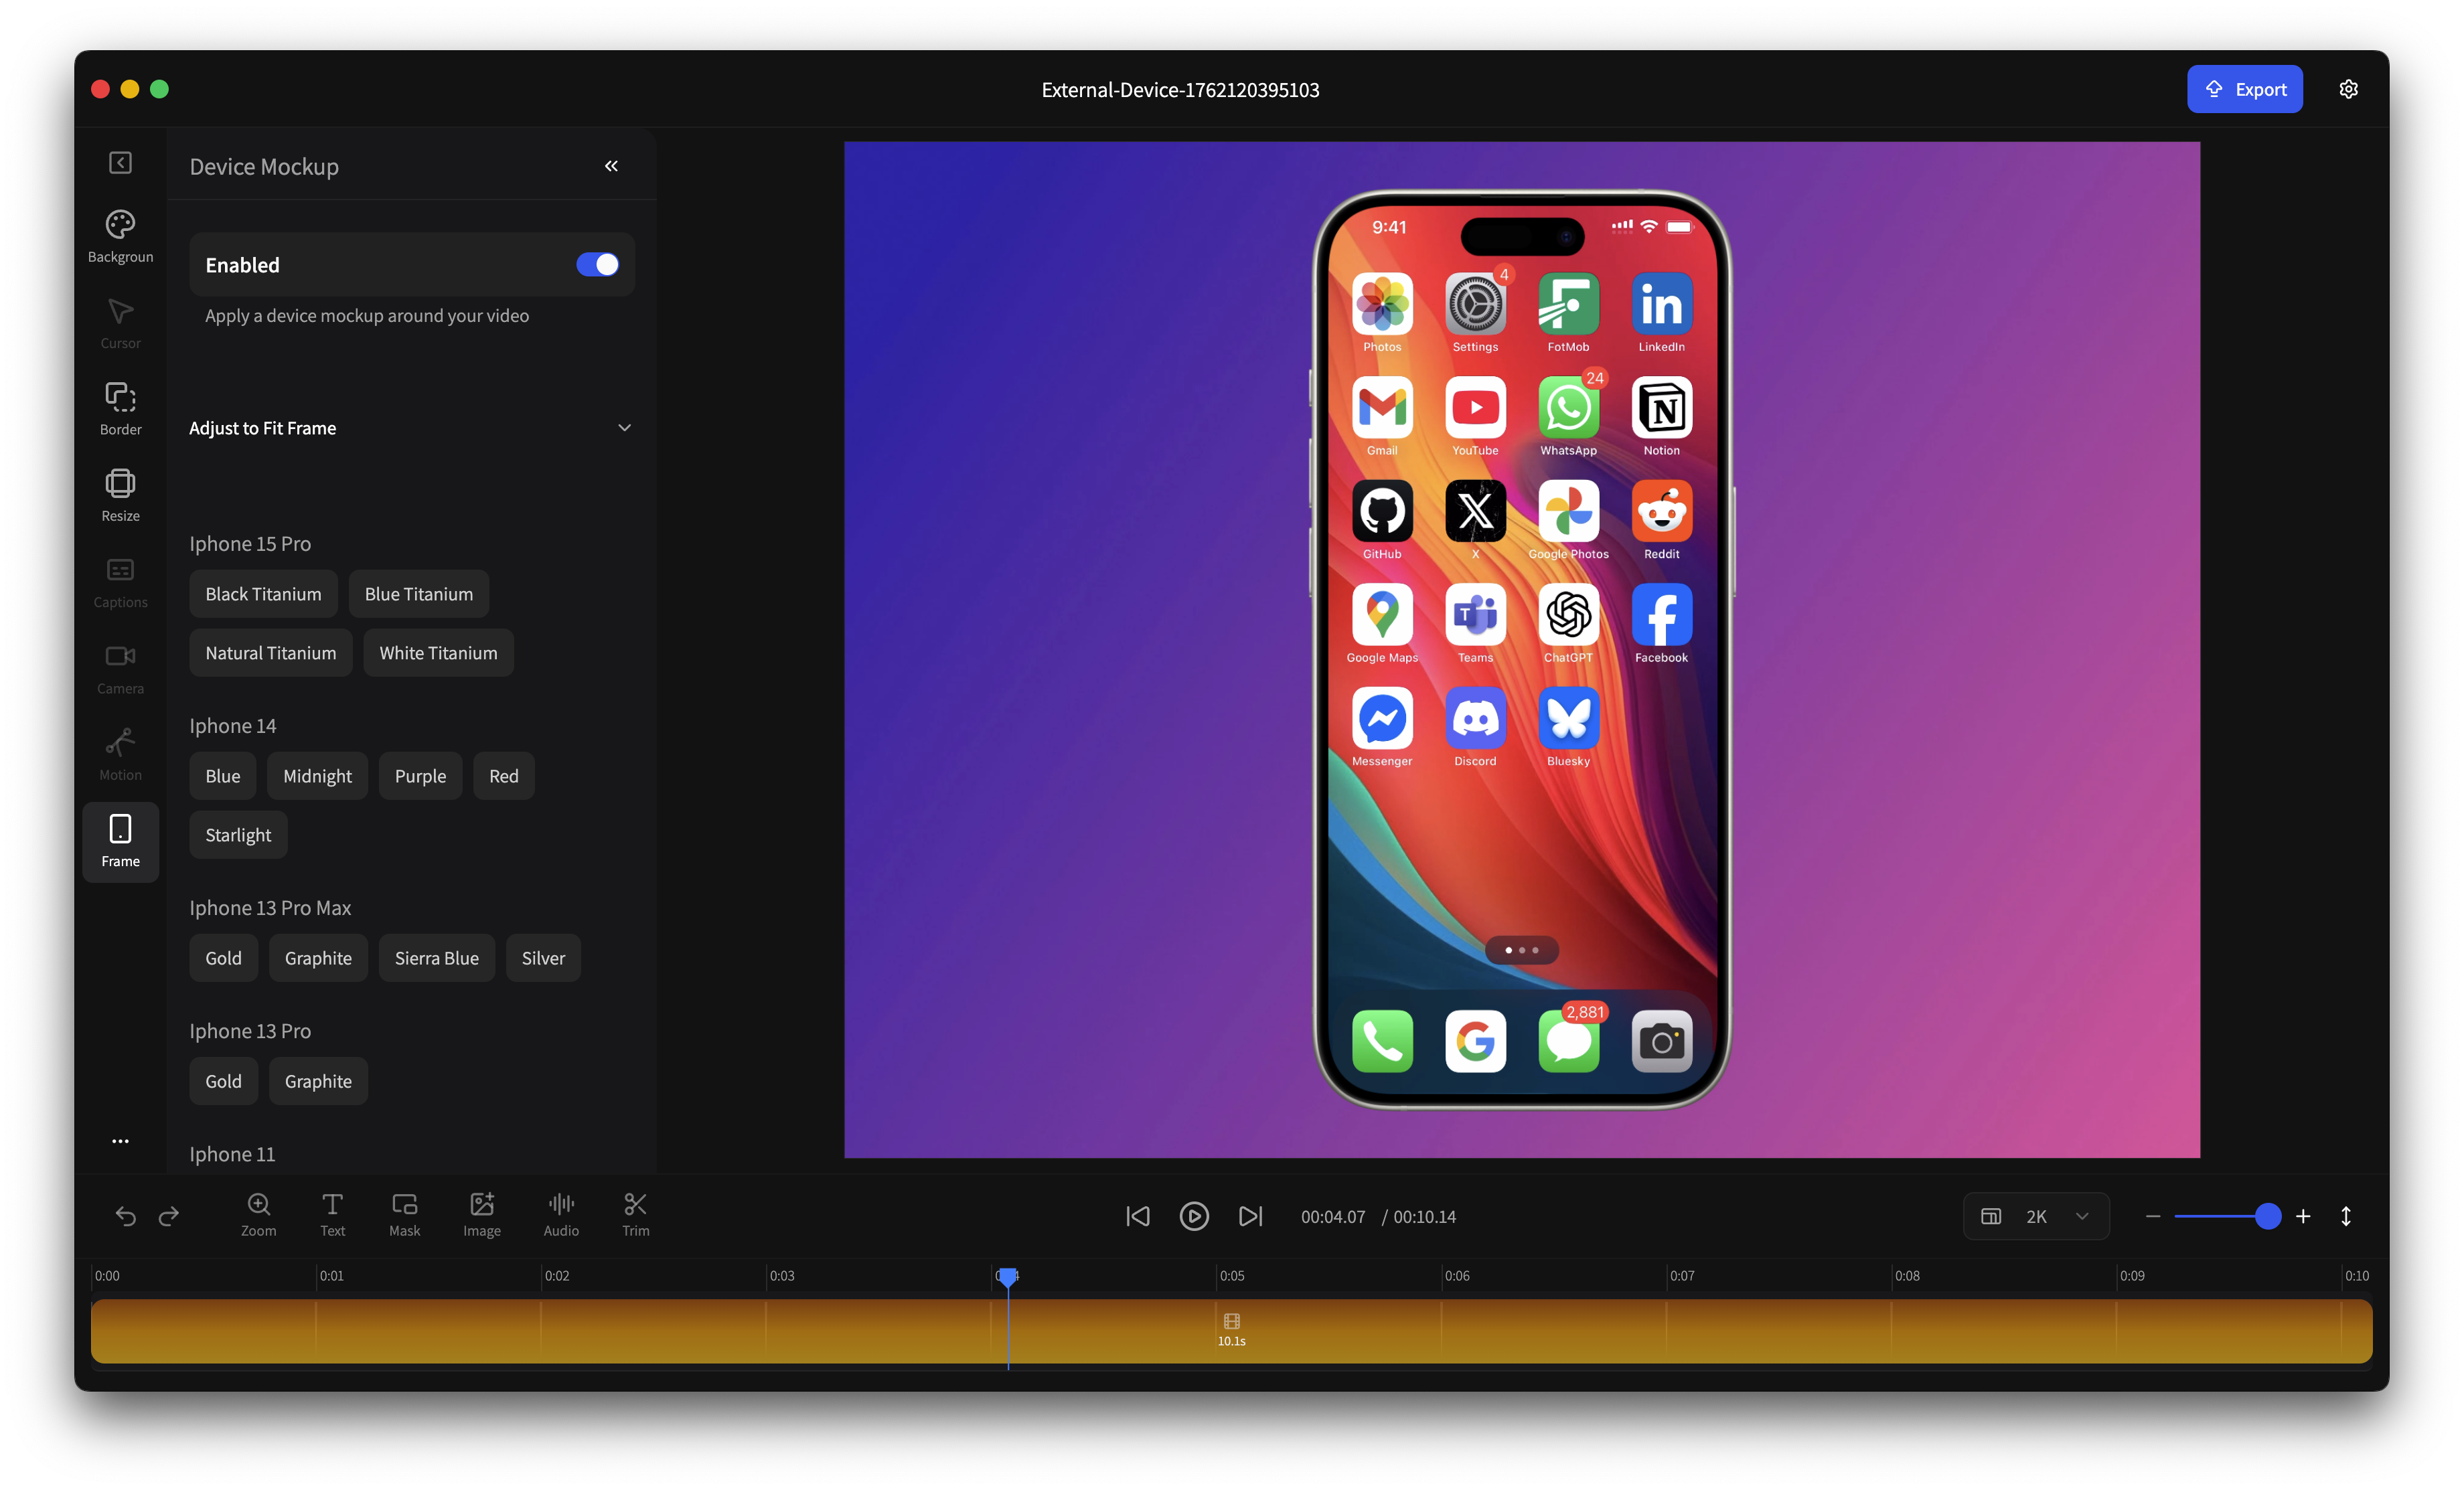Screen dimensions: 2464x1490
Task: Open the Camera settings panel
Action: (120, 666)
